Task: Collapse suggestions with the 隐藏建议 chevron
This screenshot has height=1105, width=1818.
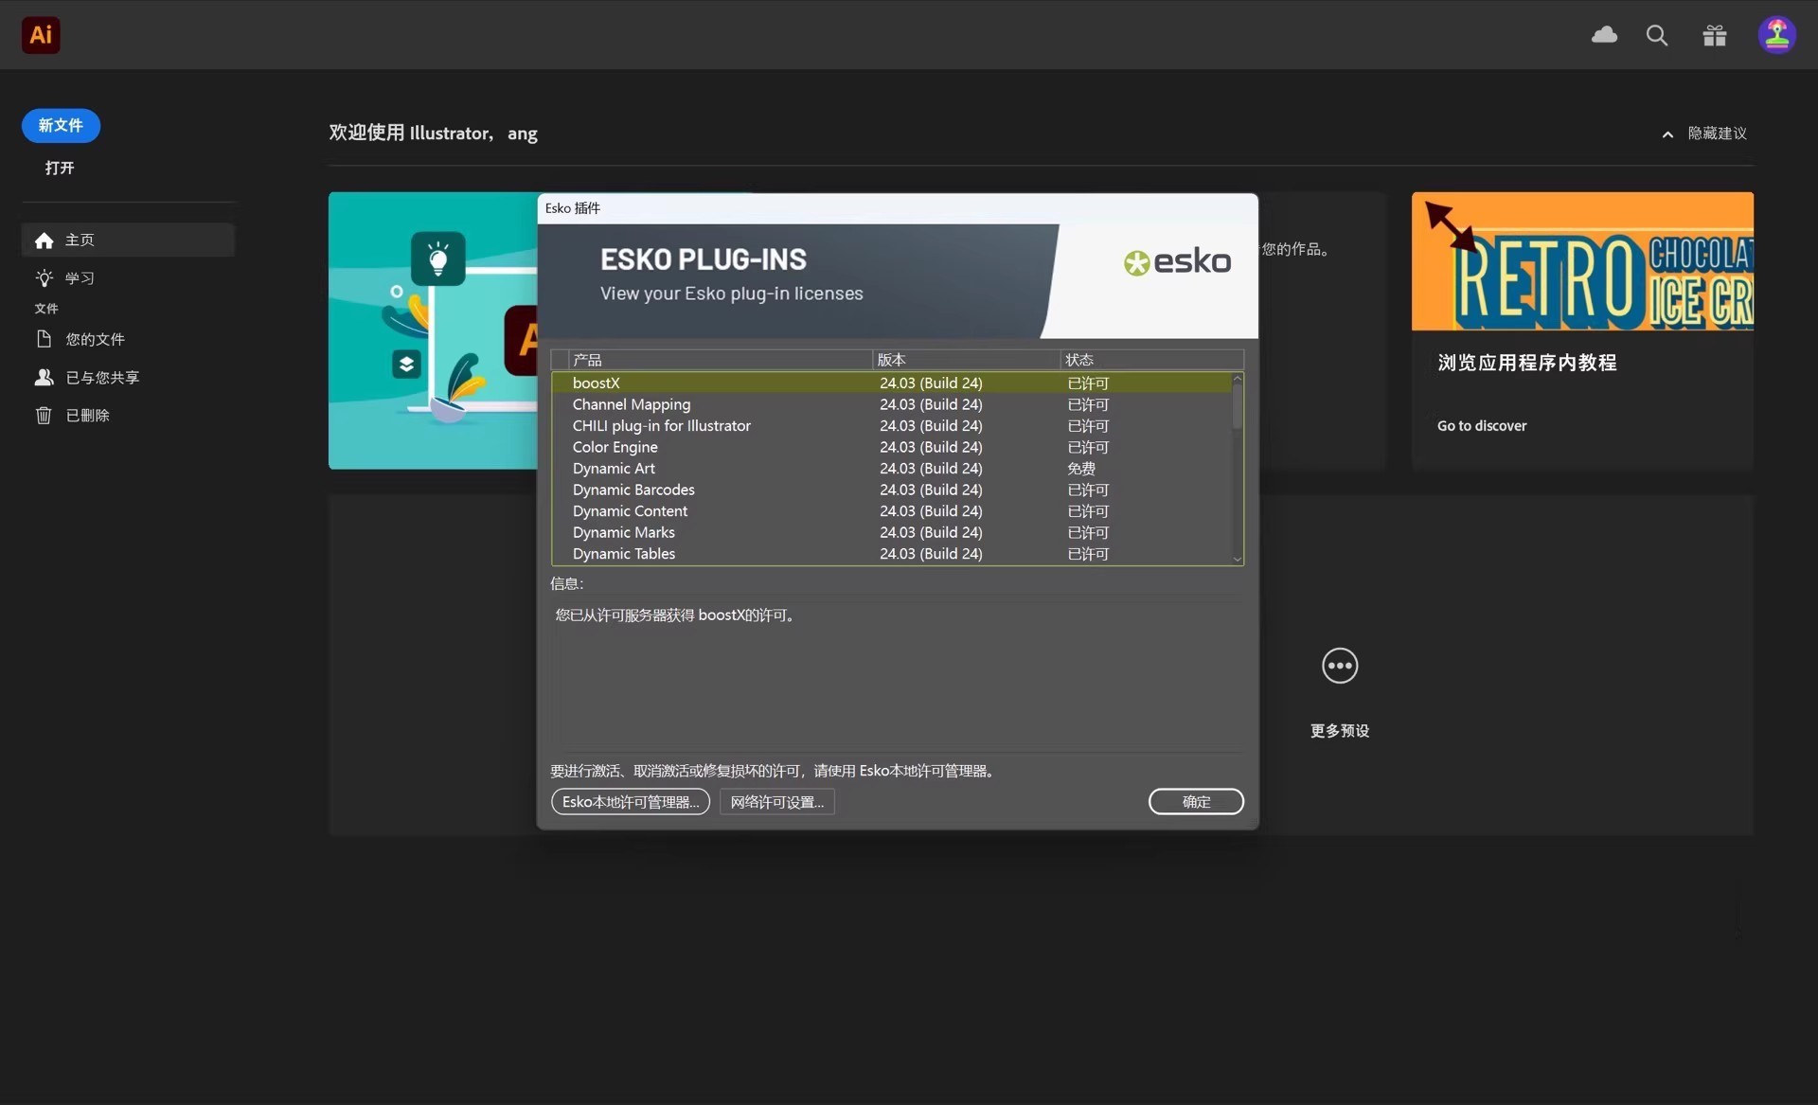Action: tap(1667, 134)
